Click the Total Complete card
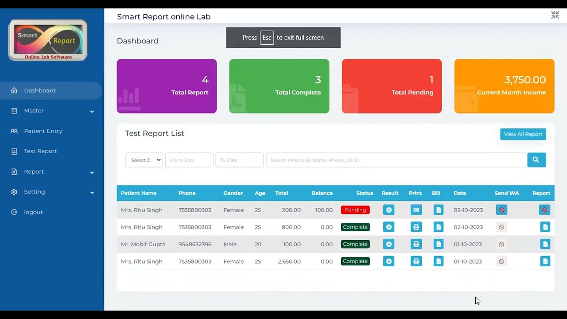This screenshot has width=567, height=319. 279,86
